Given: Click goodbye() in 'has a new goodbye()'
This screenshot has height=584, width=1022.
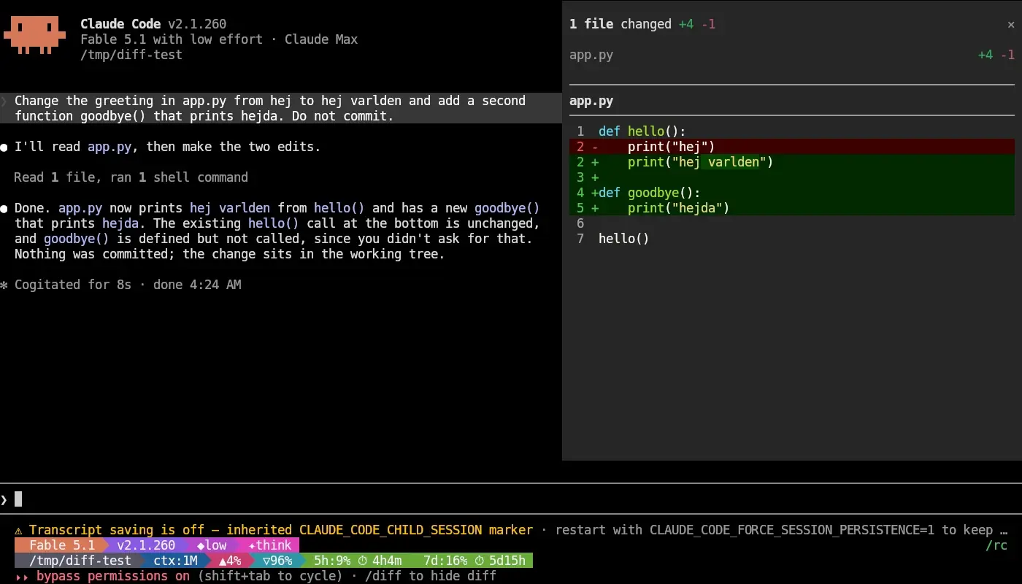Looking at the screenshot, I should click(507, 208).
